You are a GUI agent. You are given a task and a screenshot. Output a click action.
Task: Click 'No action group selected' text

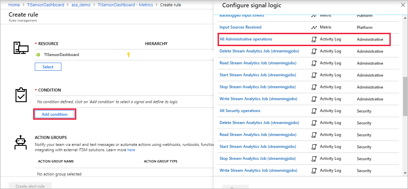(x=59, y=174)
